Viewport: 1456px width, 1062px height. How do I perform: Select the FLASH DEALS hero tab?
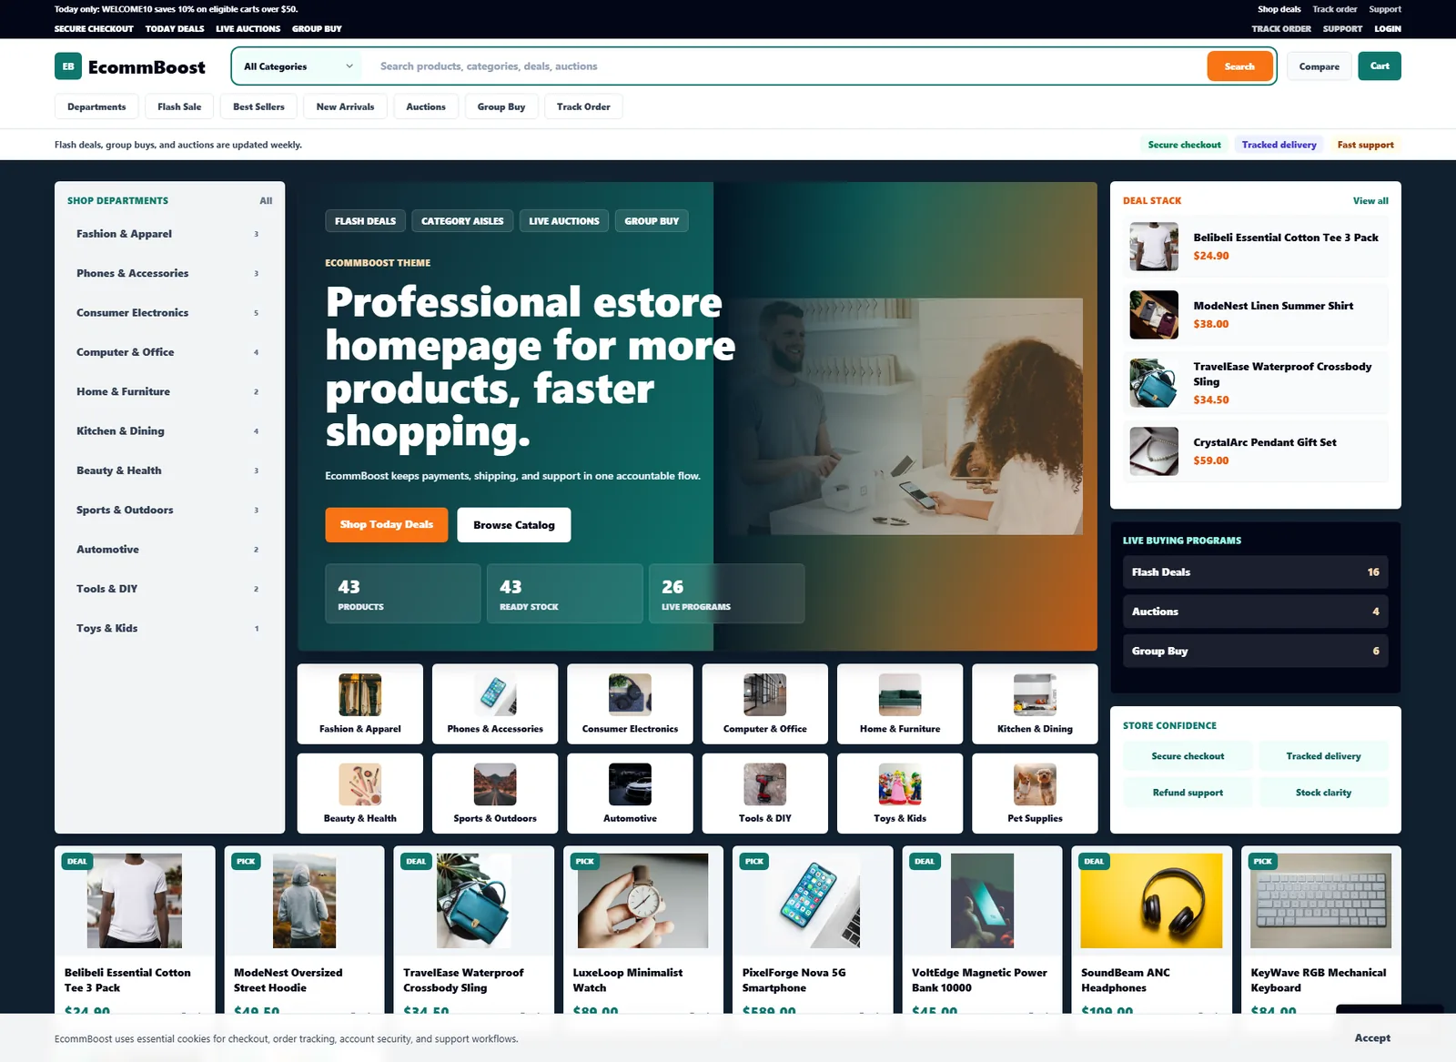point(365,221)
